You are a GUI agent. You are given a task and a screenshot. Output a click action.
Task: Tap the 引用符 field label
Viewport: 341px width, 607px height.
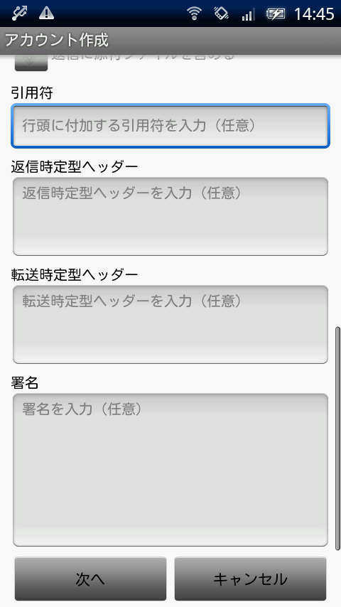pyautogui.click(x=32, y=93)
